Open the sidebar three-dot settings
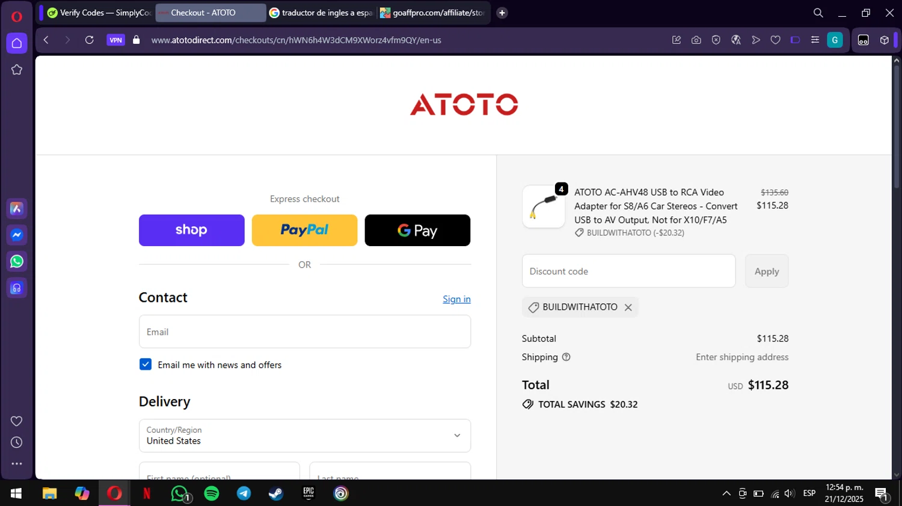The image size is (902, 506). 17,463
